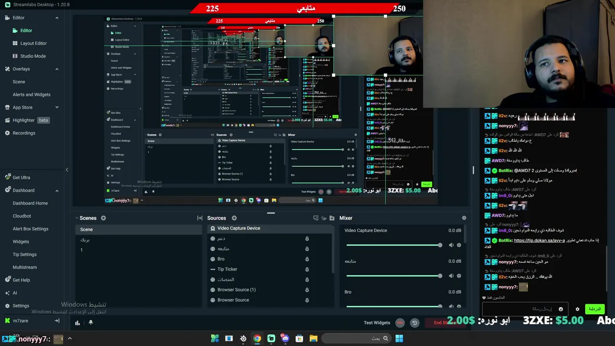The width and height of the screenshot is (615, 346).
Task: Select the Editor sub-item in the sidebar
Action: (x=26, y=31)
